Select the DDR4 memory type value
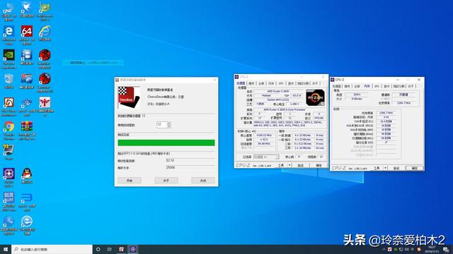Image resolution: width=453 pixels, height=254 pixels. pos(357,95)
